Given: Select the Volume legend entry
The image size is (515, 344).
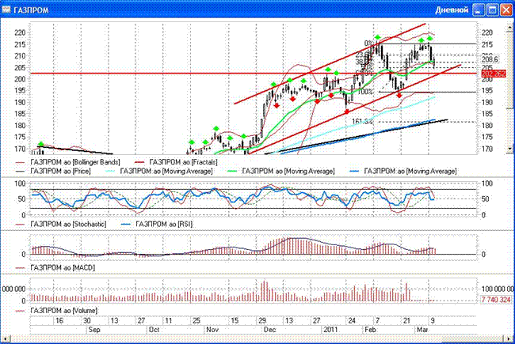Looking at the screenshot, I should click(56, 310).
